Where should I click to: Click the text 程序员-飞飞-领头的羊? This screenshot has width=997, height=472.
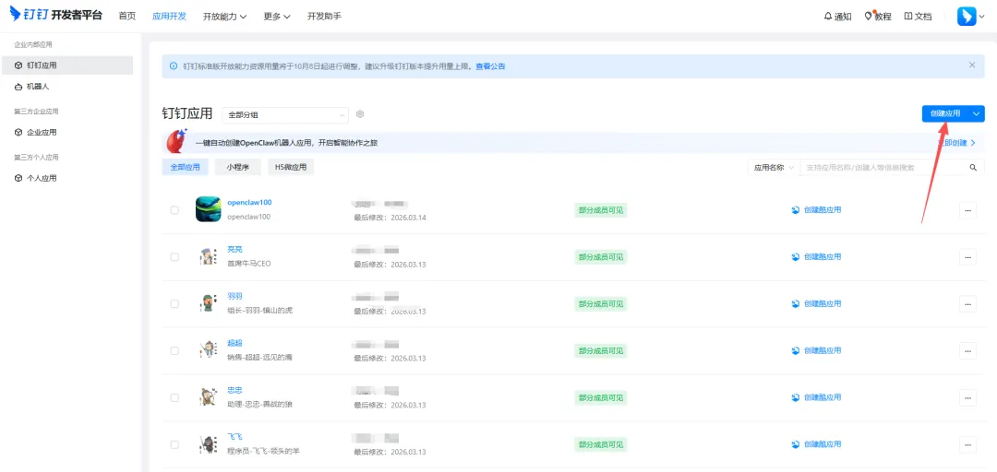[x=263, y=451]
